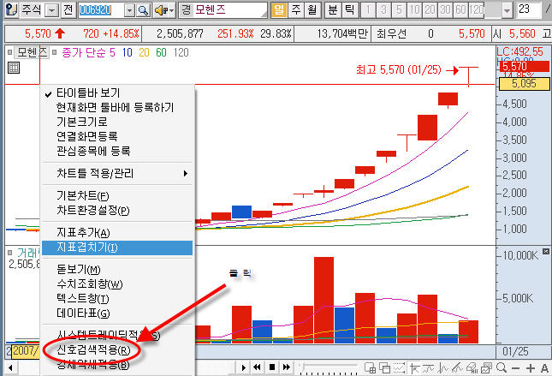Click the magenta 5 moving average label
The width and height of the screenshot is (552, 376).
pos(113,53)
